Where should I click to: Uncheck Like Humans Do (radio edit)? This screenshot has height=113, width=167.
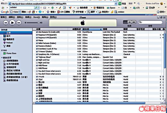click(37, 32)
